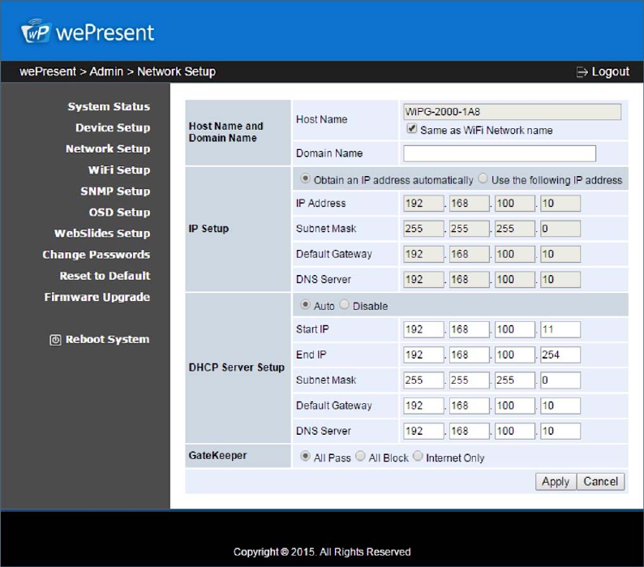The height and width of the screenshot is (567, 644).
Task: Click End IP last octet field 254
Action: pos(560,355)
